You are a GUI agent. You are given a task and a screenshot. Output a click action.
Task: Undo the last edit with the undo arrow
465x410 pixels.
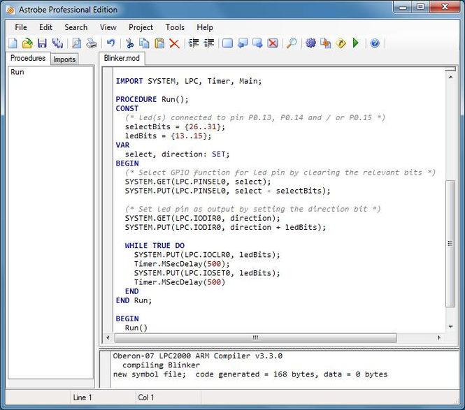click(110, 43)
